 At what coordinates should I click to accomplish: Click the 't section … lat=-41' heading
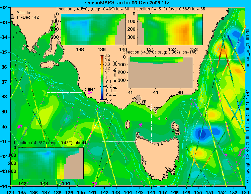point(50,143)
